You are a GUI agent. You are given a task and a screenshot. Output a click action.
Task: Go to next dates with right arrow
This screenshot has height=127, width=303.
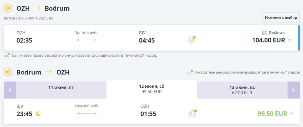click(293, 90)
